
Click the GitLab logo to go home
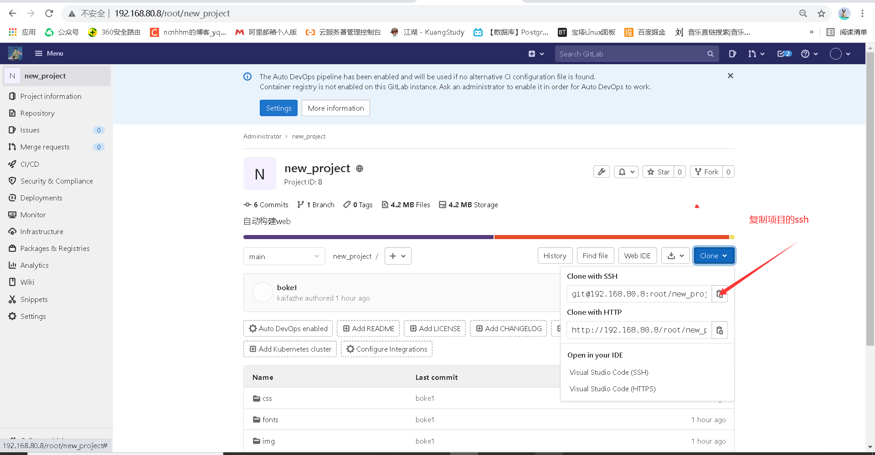click(x=15, y=53)
